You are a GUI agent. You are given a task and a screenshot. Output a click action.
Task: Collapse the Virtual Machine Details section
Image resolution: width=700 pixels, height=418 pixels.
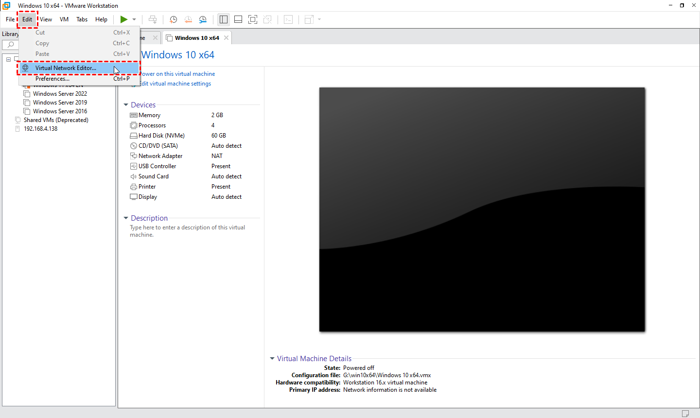pyautogui.click(x=272, y=359)
